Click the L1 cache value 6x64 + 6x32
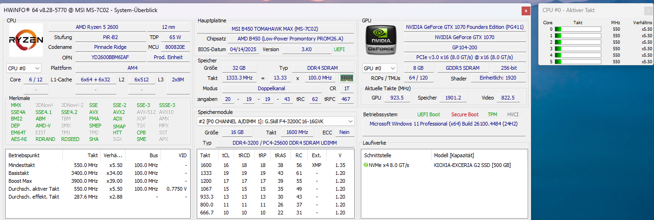 coord(95,80)
